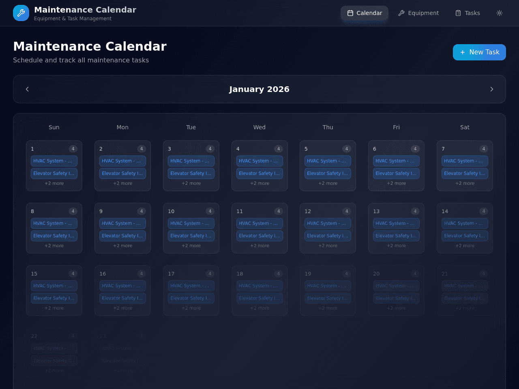Image resolution: width=519 pixels, height=389 pixels.
Task: Select the day 13 date number
Action: [376, 211]
